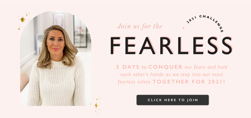Click the words 'fearless selves' in description
This screenshot has width=251, height=118.
click(134, 82)
